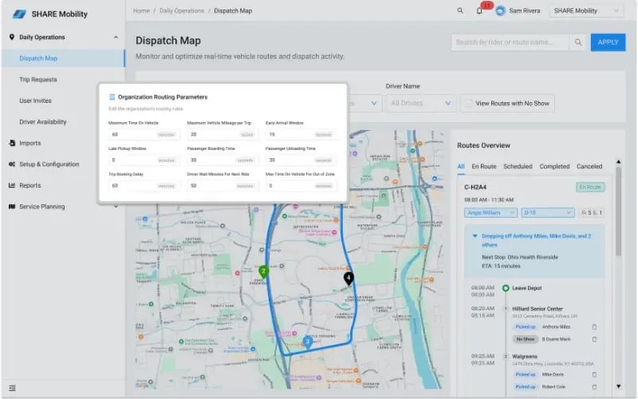Viewport: 638px width, 399px height.
Task: Click the Sam Rivera avatar icon
Action: (x=501, y=11)
